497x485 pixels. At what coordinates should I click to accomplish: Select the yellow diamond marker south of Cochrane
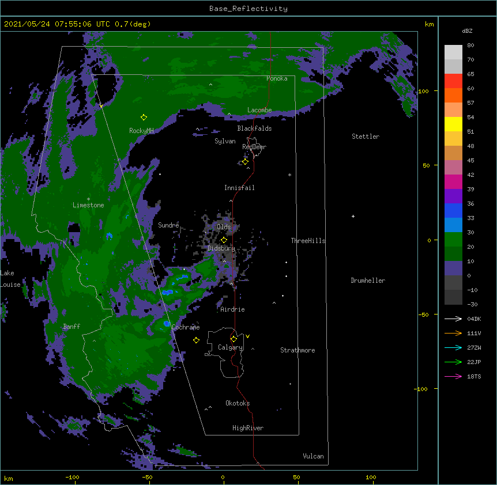point(196,340)
